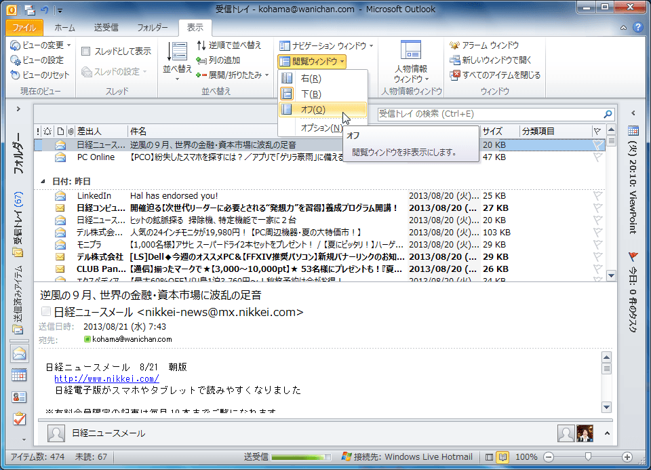Collapse the 日付: 昨日 group
This screenshot has height=470, width=651.
pyautogui.click(x=43, y=182)
